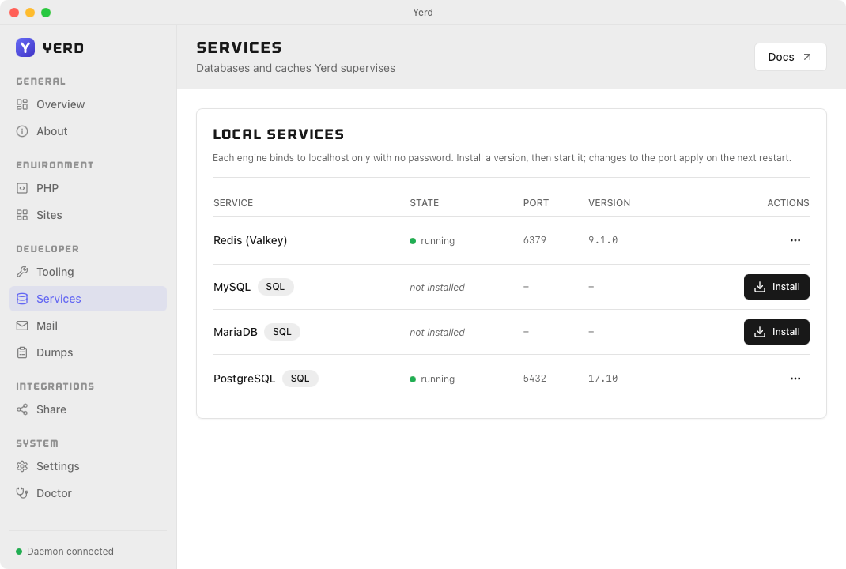Click the 'running' state text for Redis
This screenshot has width=846, height=569.
pos(437,241)
